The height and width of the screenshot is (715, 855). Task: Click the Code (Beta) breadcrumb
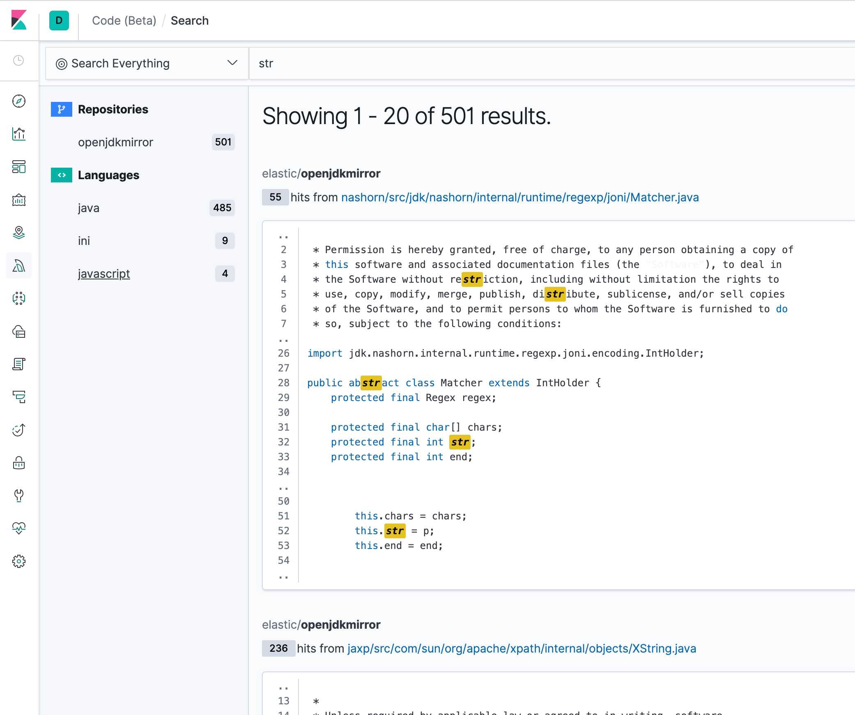[x=124, y=21]
